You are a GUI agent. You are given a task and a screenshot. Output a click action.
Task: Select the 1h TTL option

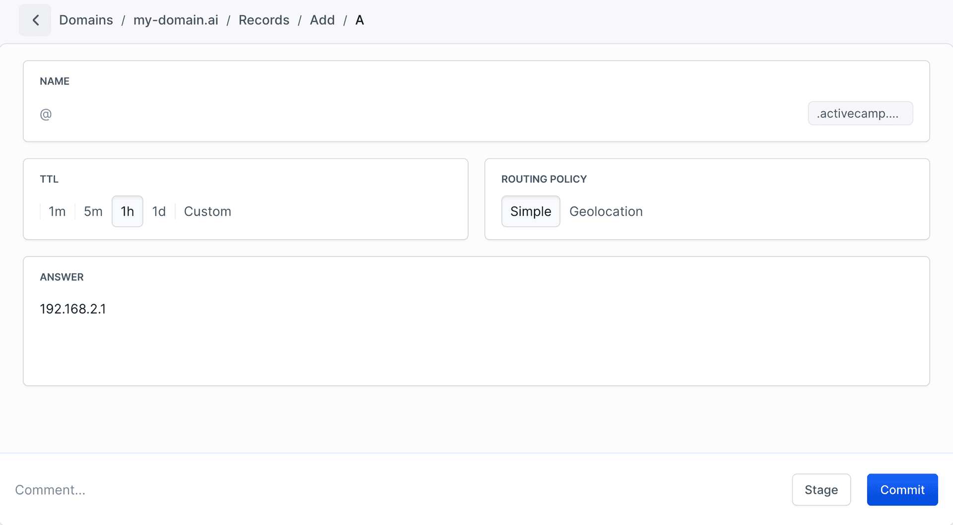128,211
